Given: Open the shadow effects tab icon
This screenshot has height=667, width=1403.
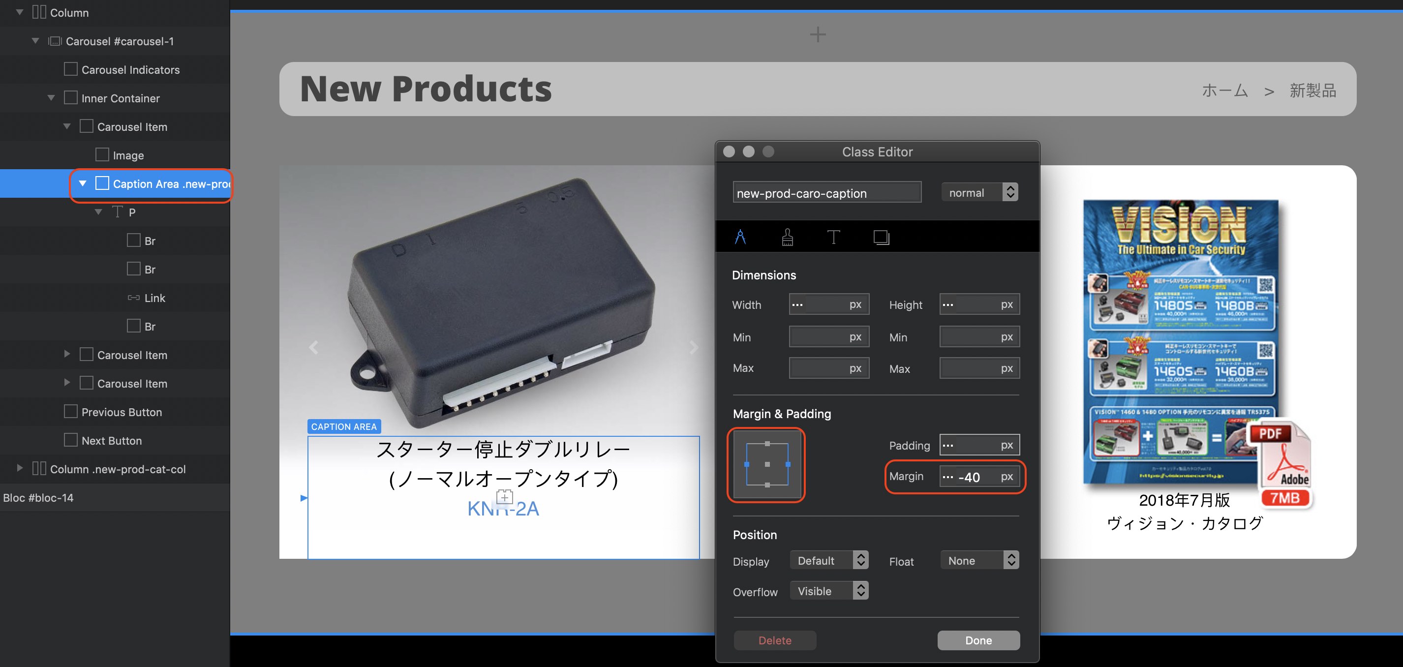Looking at the screenshot, I should tap(881, 237).
